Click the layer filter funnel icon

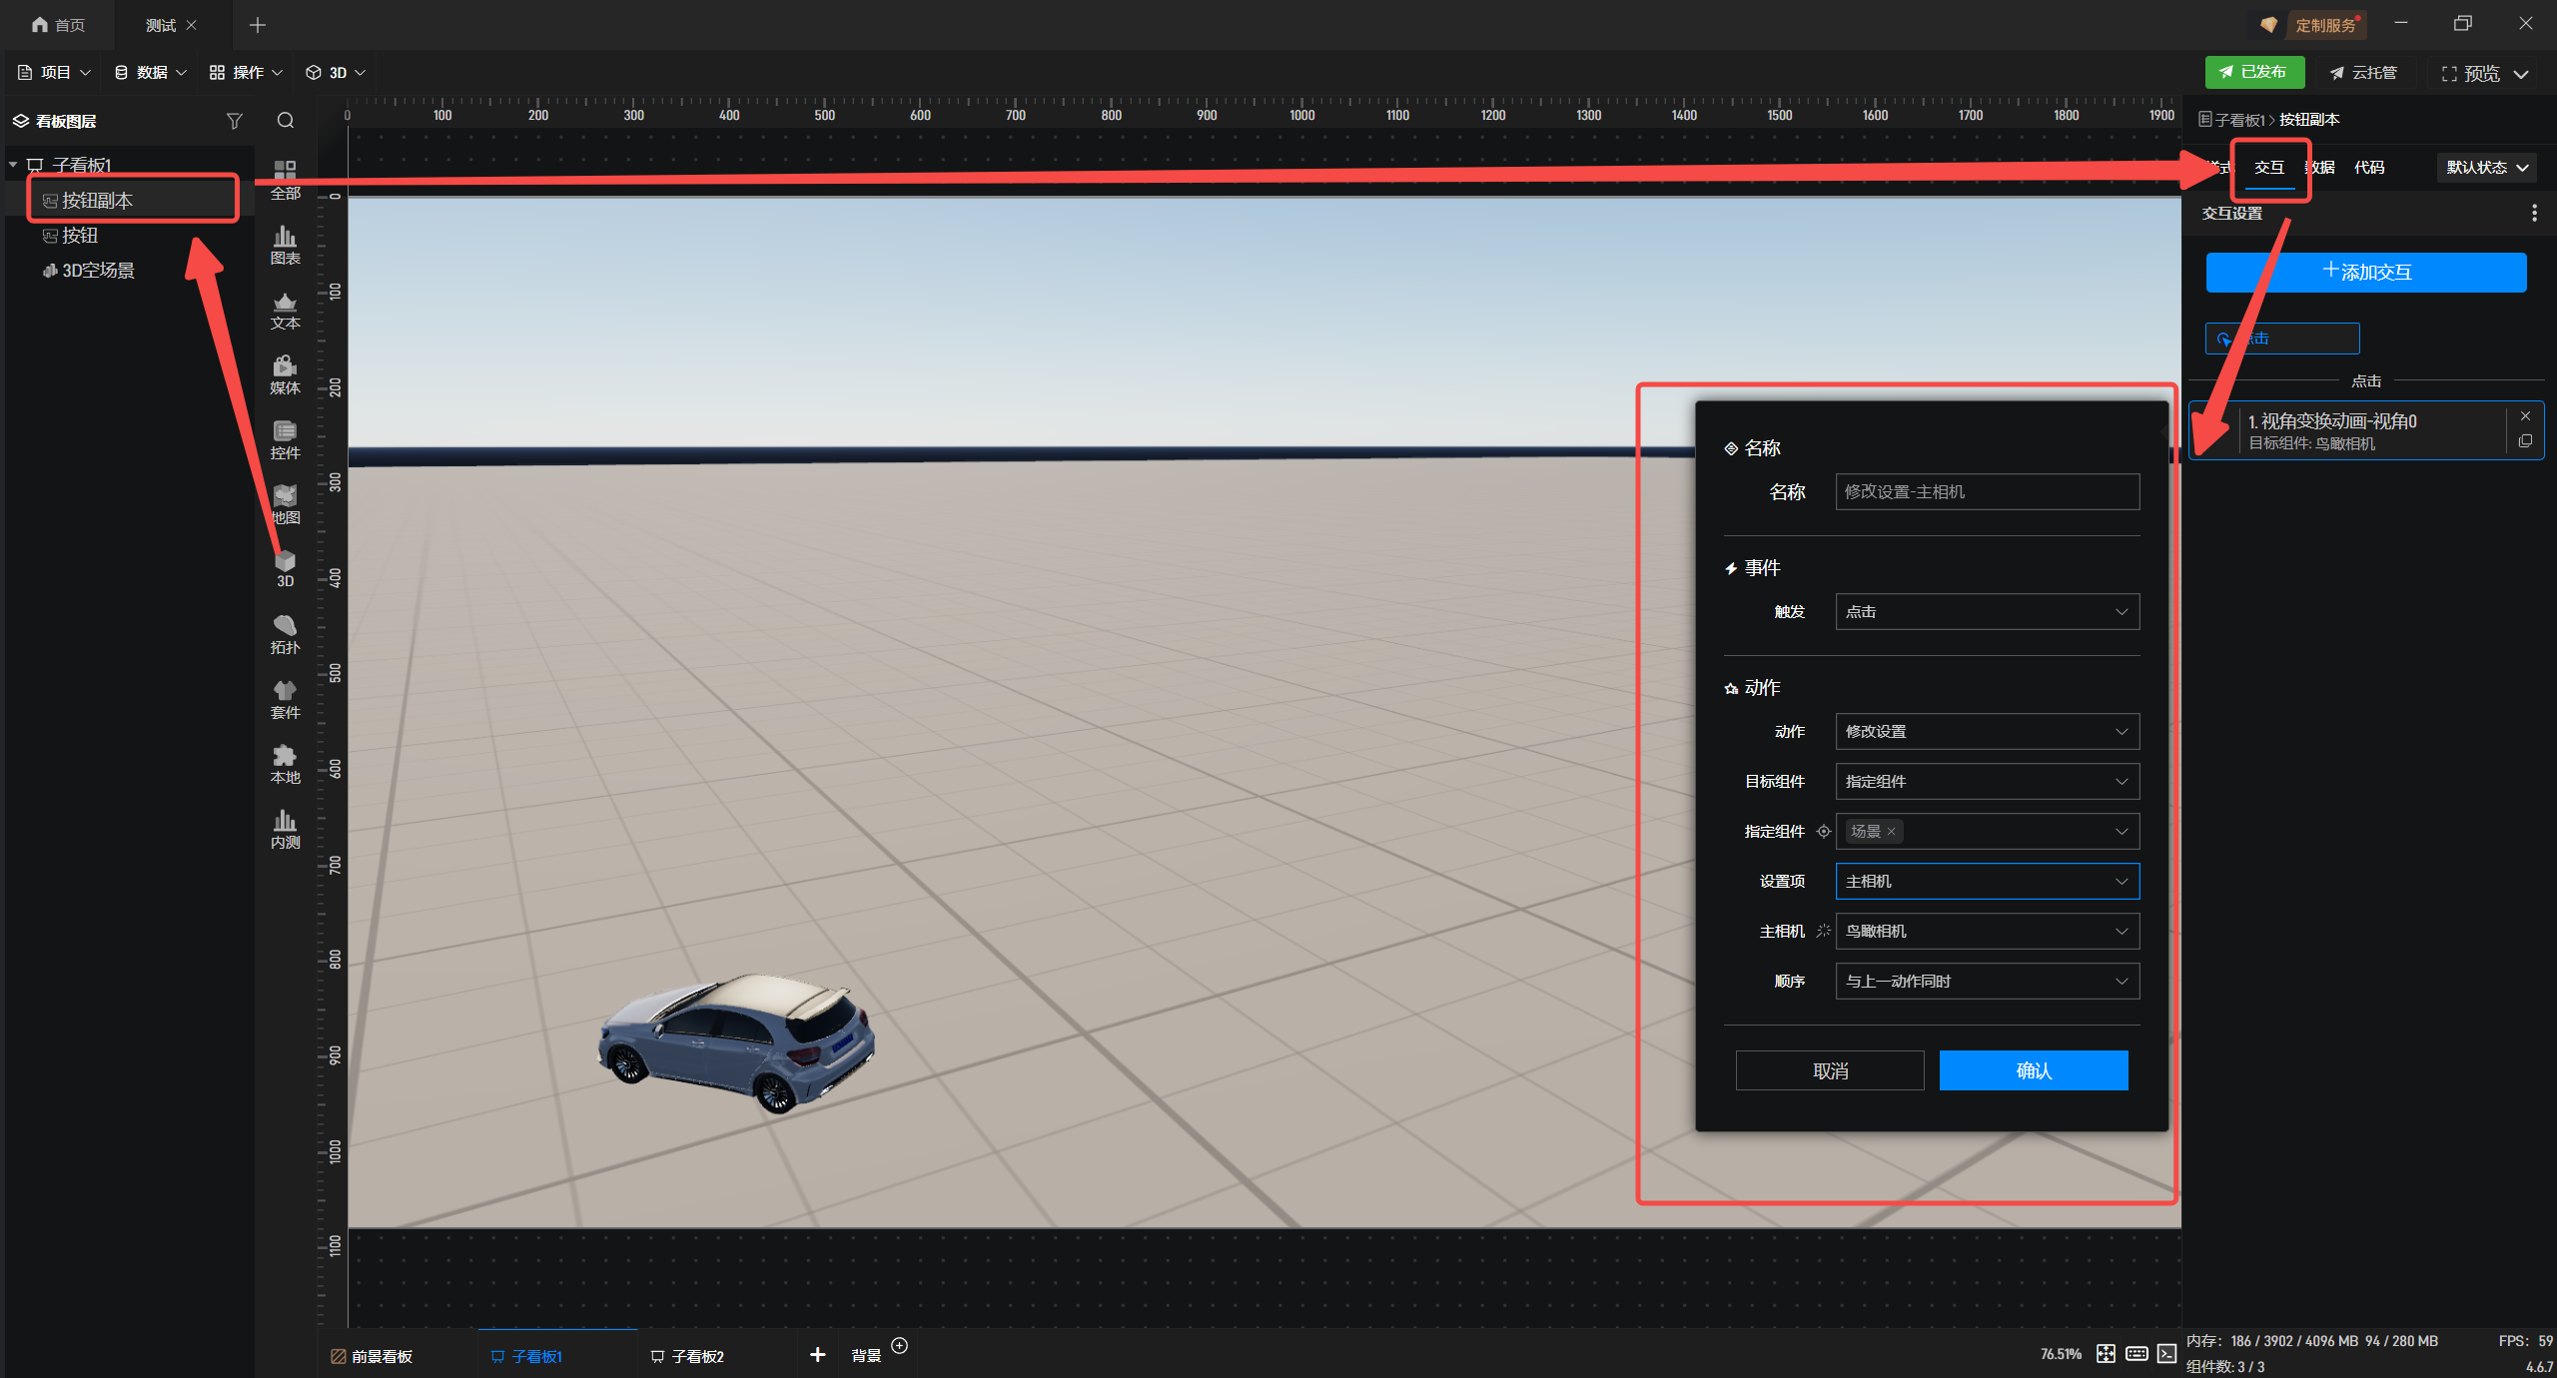[x=235, y=121]
